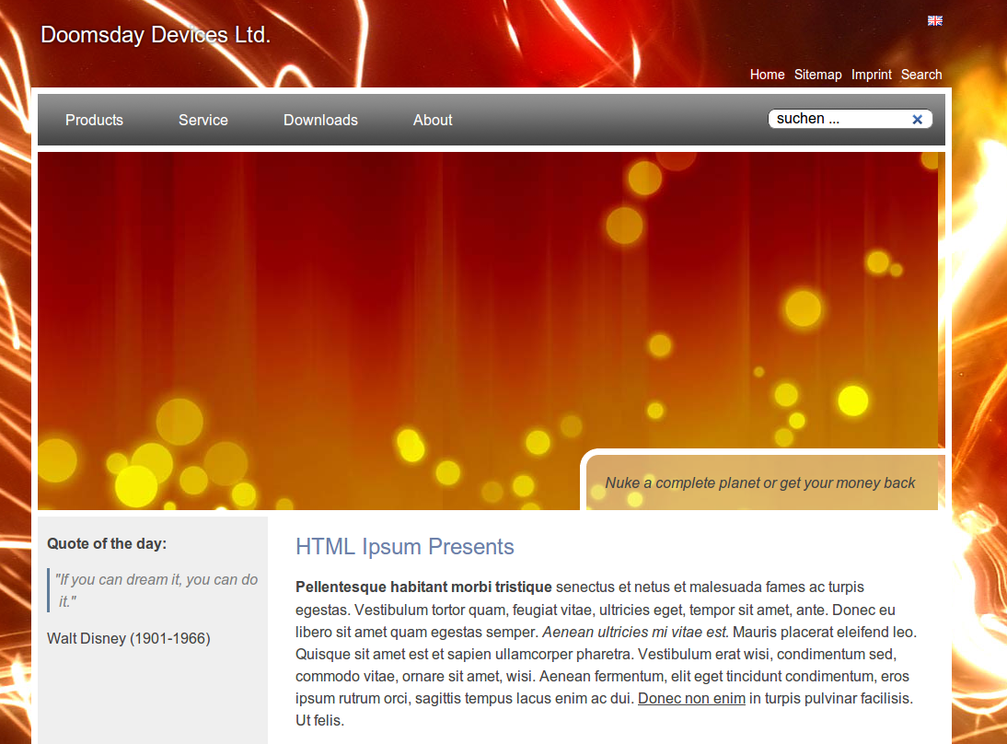The width and height of the screenshot is (1007, 744).
Task: Follow the Home link in top navigation
Action: pos(768,75)
